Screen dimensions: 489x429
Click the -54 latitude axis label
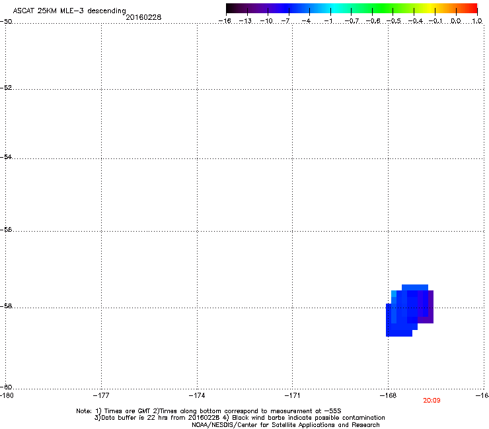[x=6, y=157]
